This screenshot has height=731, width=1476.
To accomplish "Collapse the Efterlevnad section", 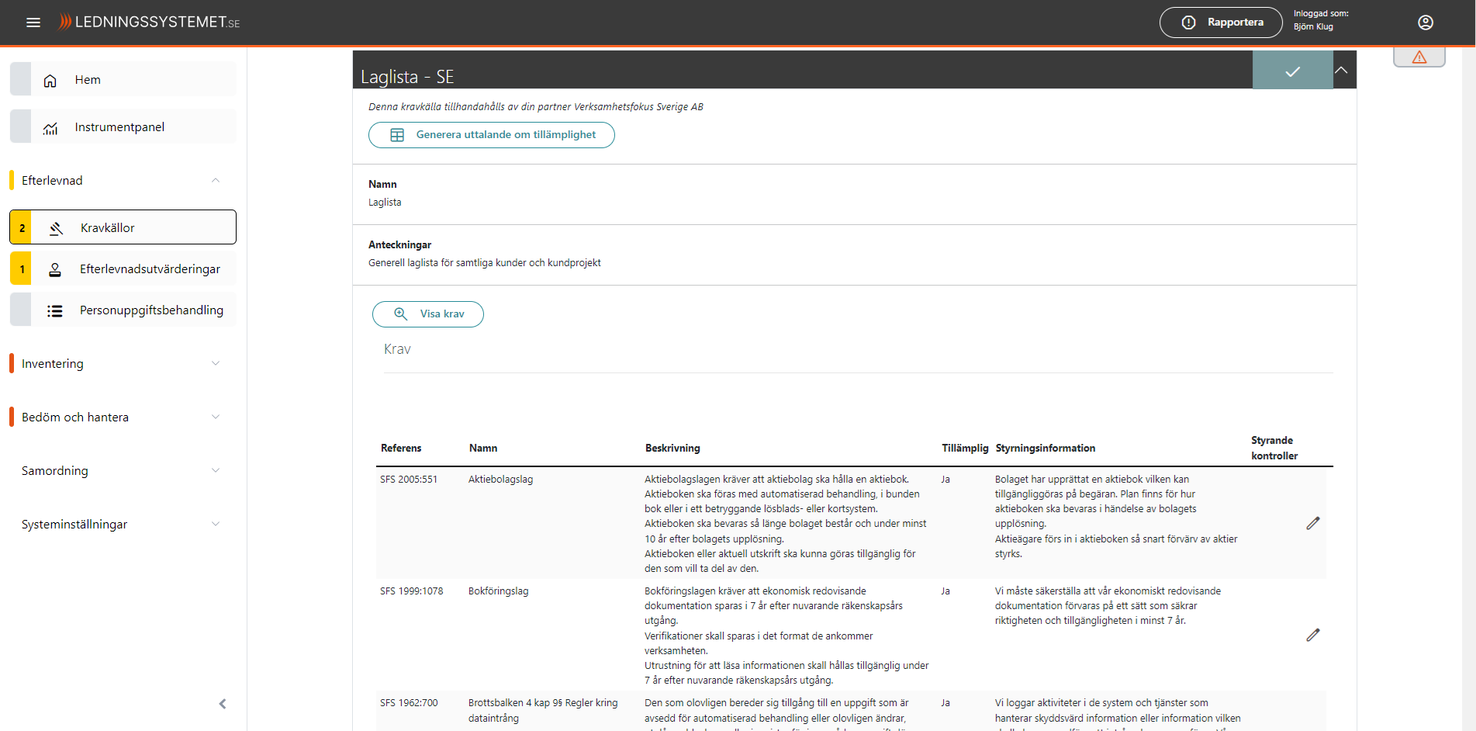I will click(216, 181).
